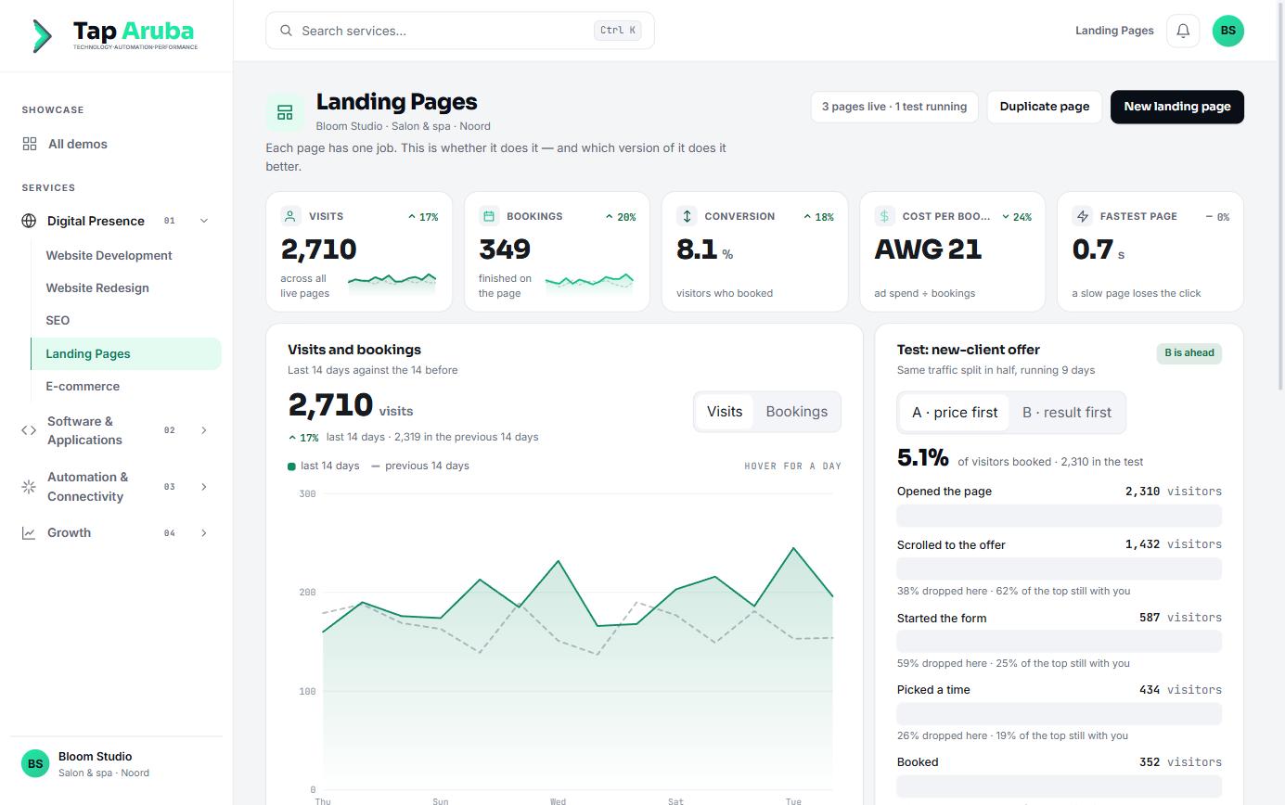Click the previous 14 days legend marker

(376, 466)
